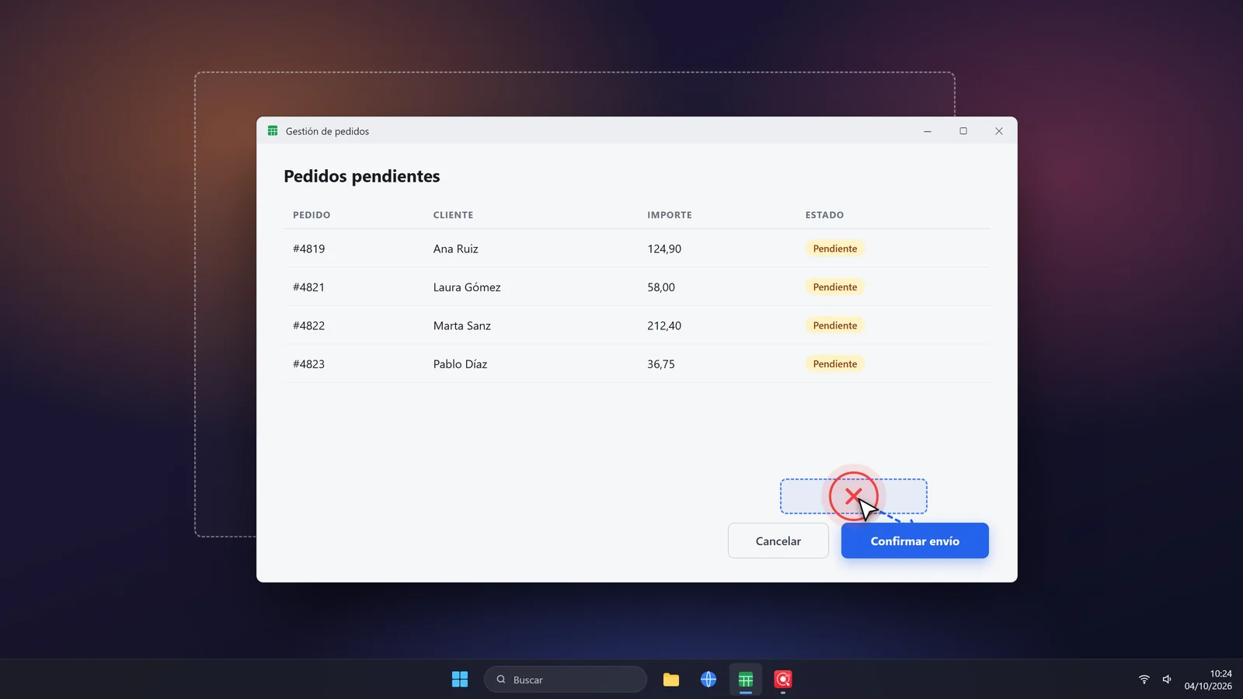Click the Pedidos pendientes heading
The height and width of the screenshot is (699, 1243).
tap(362, 176)
